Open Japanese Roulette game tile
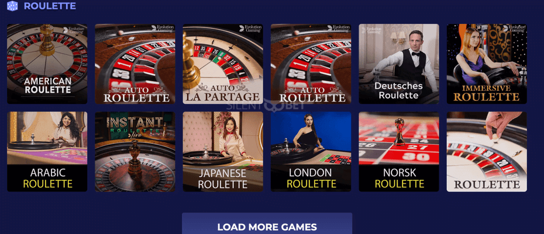 [223, 152]
